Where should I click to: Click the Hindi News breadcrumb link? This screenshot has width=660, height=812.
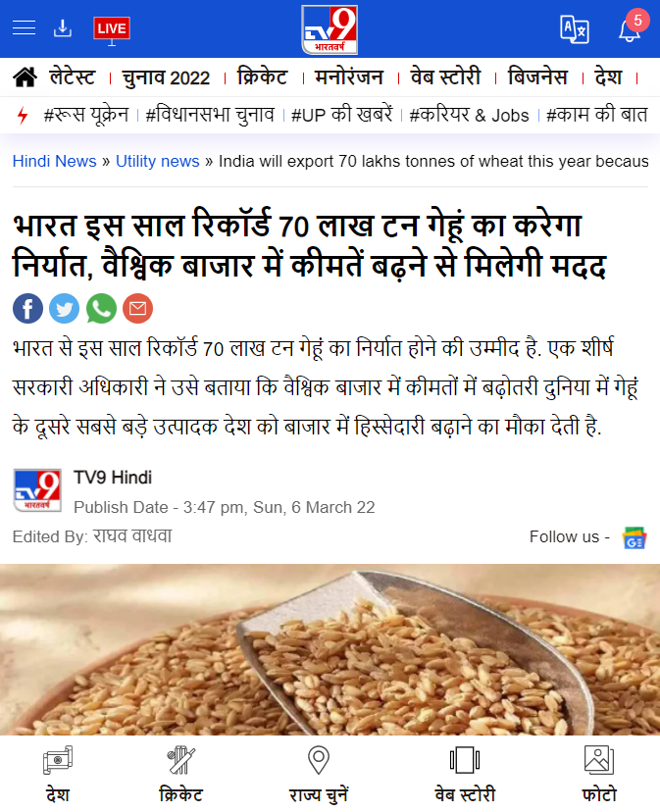pos(54,161)
